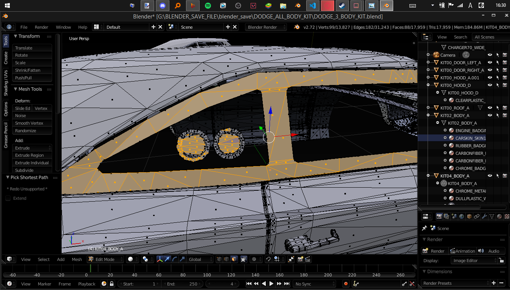Open 3D view editor type selector
510x290 pixels.
(x=11, y=259)
